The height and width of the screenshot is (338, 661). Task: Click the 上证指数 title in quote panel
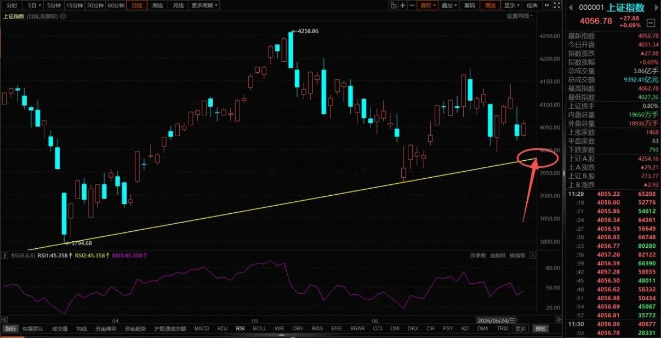[626, 8]
